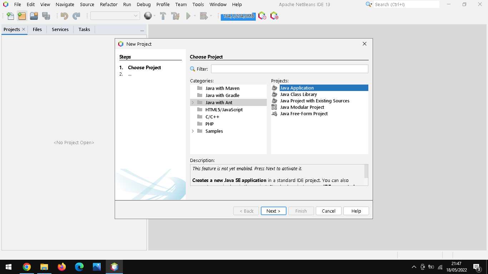The height and width of the screenshot is (274, 488).
Task: Click the Undo toolbar icon
Action: tap(64, 16)
